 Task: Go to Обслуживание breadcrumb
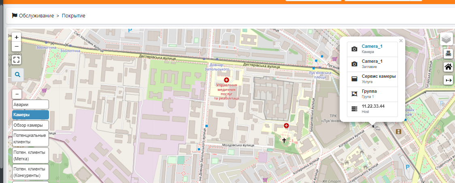pyautogui.click(x=36, y=15)
